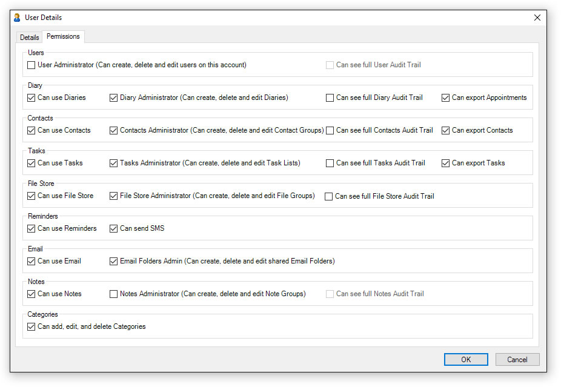This screenshot has height=387, width=561.
Task: Uncheck Can use Diaries
Action: pos(32,98)
